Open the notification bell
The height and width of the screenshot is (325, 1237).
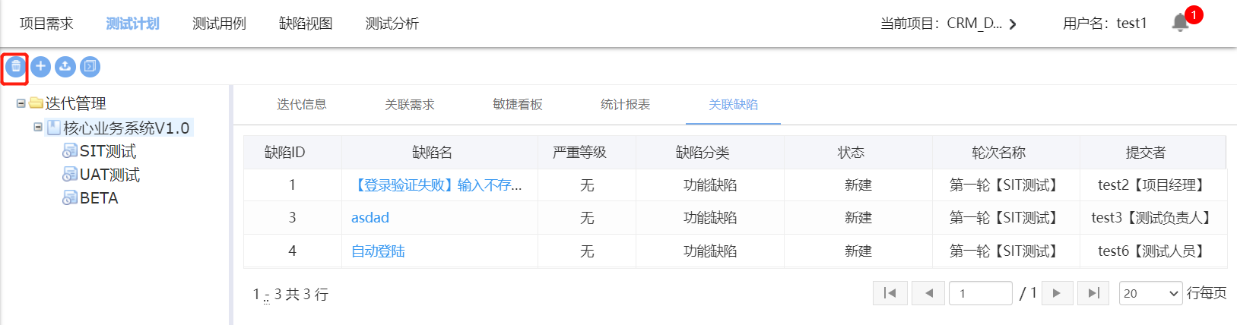1180,23
